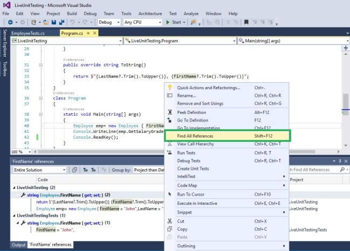Viewport: 350px width, 251px height.
Task: Open the File menu
Action: (x=6, y=13)
